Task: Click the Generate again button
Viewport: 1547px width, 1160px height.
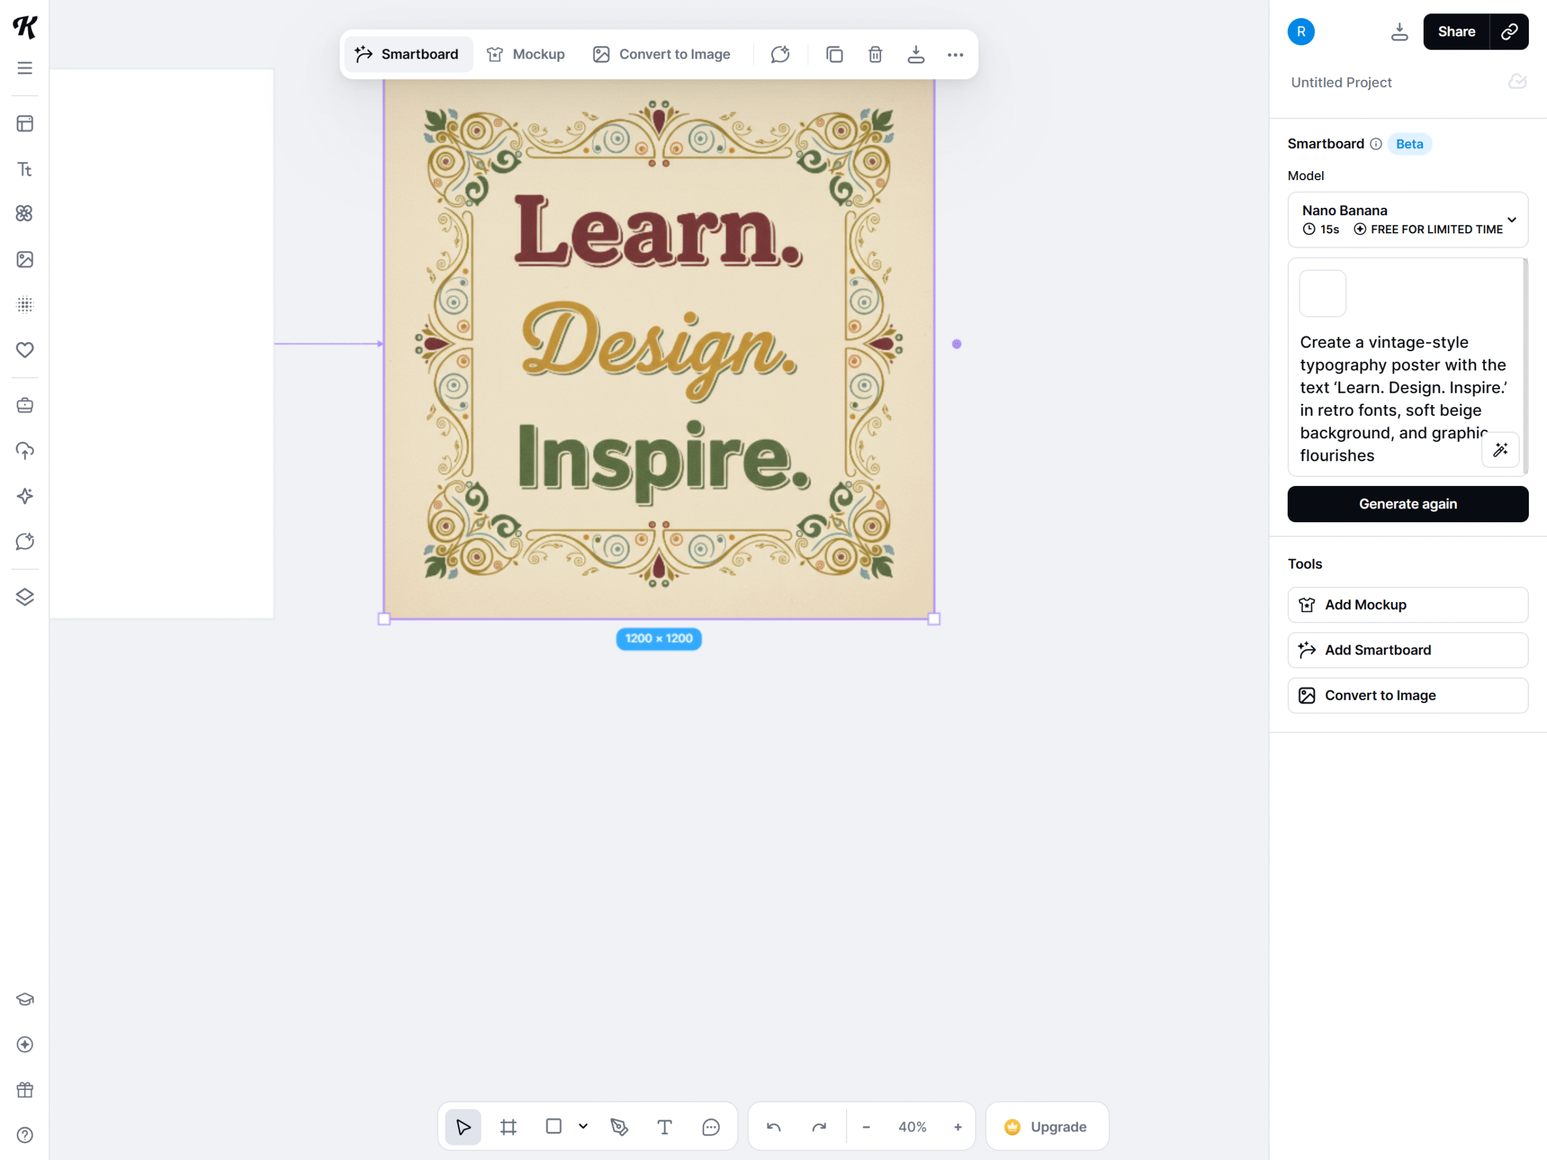Action: 1407,504
